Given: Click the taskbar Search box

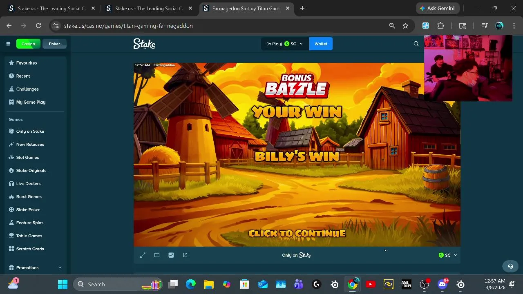Looking at the screenshot, I should click(118, 284).
